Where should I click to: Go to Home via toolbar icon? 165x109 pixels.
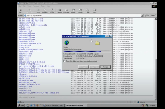[52, 10]
